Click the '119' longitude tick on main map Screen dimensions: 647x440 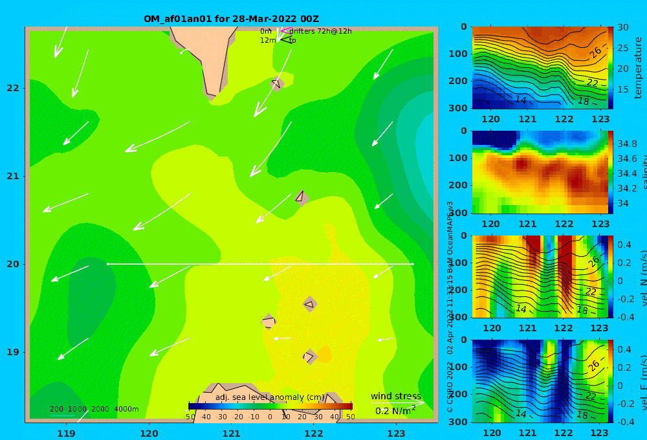click(x=67, y=434)
